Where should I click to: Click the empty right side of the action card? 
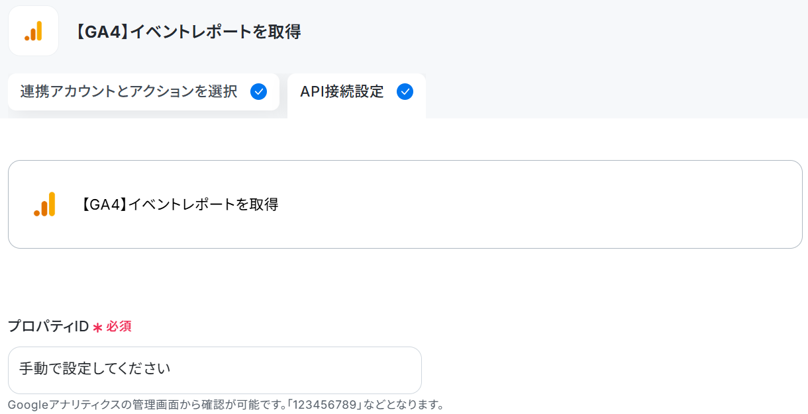coord(596,204)
